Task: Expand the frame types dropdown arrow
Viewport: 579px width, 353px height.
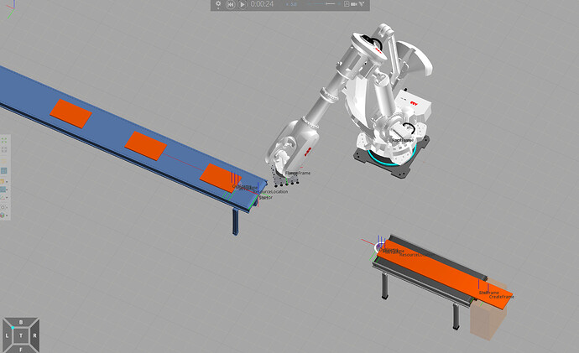Action: click(7, 197)
